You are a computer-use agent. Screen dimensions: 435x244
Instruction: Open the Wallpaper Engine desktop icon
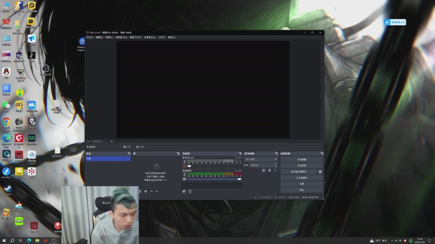click(82, 44)
